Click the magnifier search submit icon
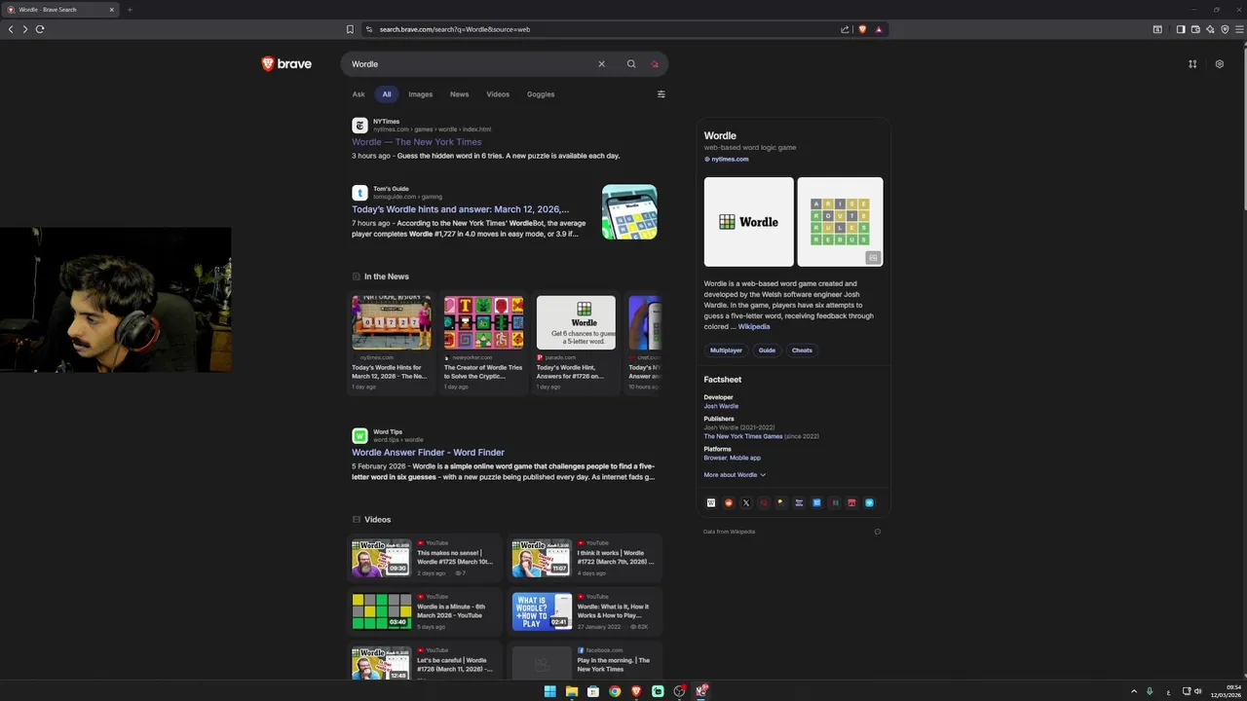1247x701 pixels. [631, 64]
